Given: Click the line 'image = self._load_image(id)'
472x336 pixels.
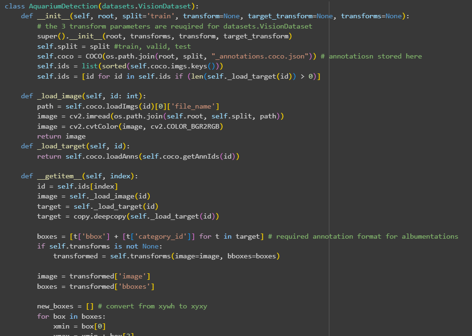Looking at the screenshot, I should [x=94, y=196].
